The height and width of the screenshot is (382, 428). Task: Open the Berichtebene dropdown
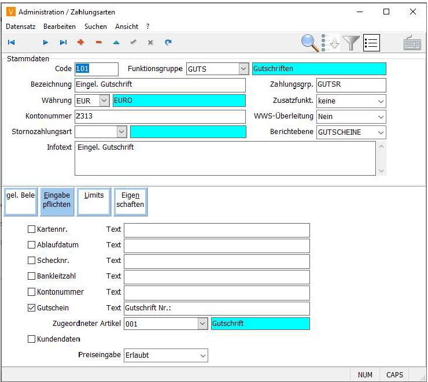coord(381,132)
